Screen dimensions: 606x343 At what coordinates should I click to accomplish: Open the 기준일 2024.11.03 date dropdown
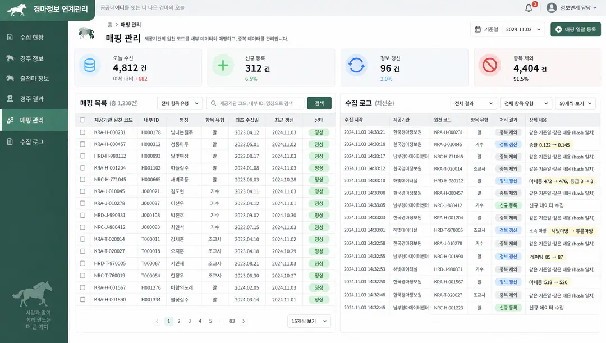coord(507,29)
